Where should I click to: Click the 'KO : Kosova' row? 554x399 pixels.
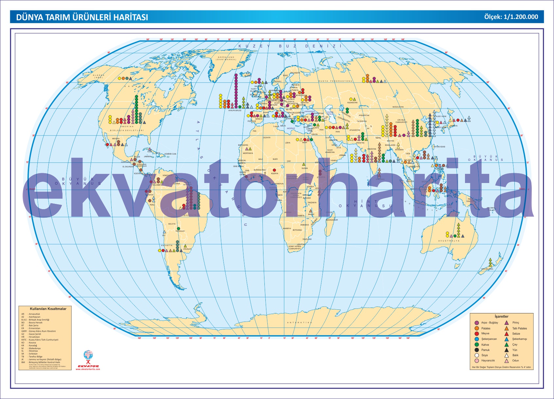click(x=29, y=343)
